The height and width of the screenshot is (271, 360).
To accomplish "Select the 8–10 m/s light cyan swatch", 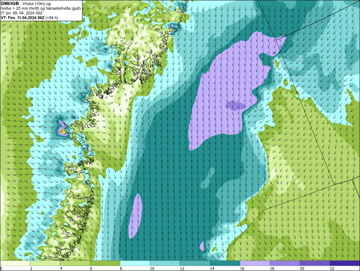I will (135, 263).
